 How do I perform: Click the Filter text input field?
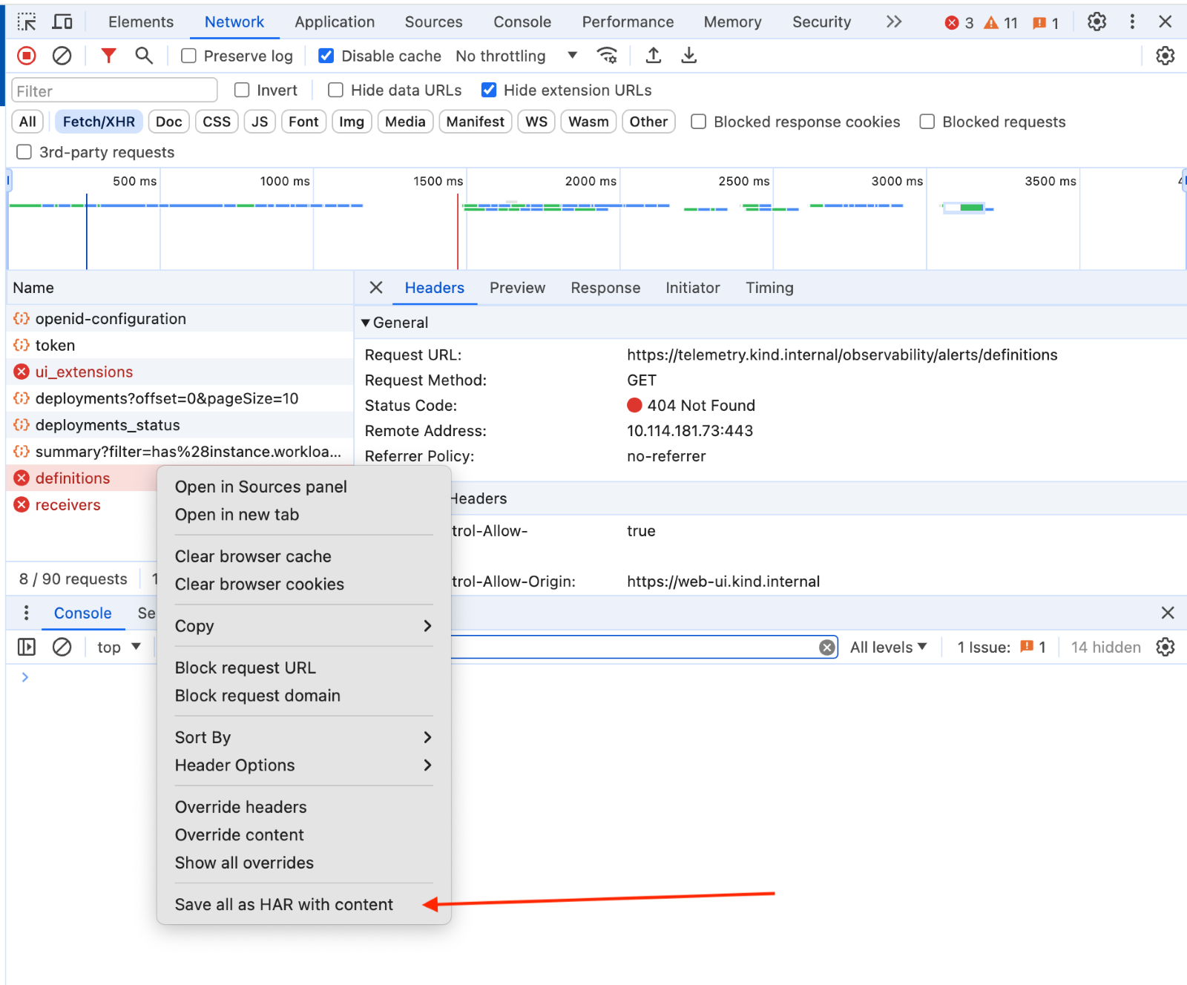coord(115,91)
